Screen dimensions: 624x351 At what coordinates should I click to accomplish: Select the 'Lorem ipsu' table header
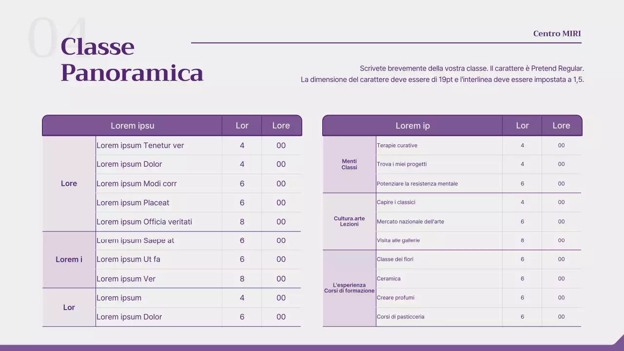[132, 125]
